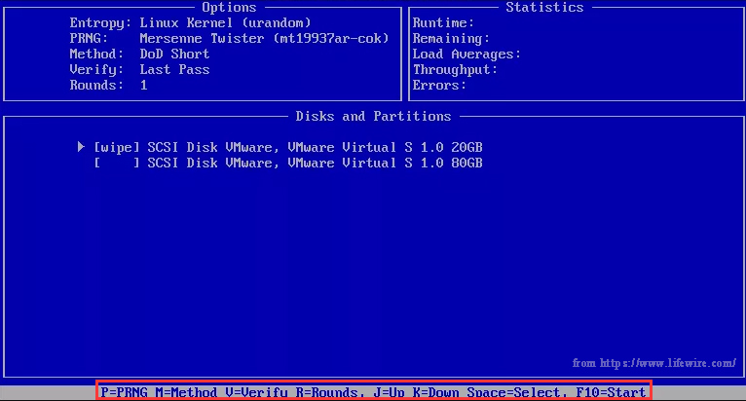Open the Verify setting showing Last Pass
The width and height of the screenshot is (746, 401).
[x=174, y=69]
